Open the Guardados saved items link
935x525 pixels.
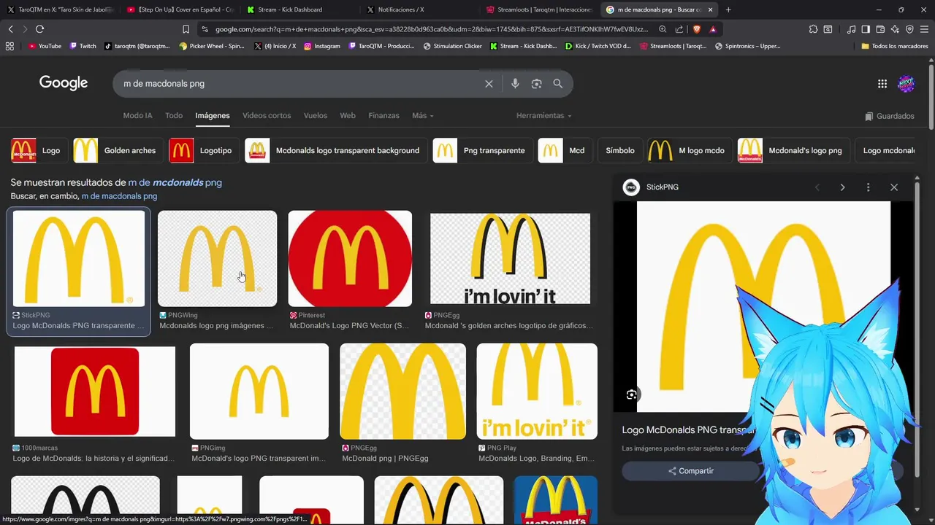(889, 116)
